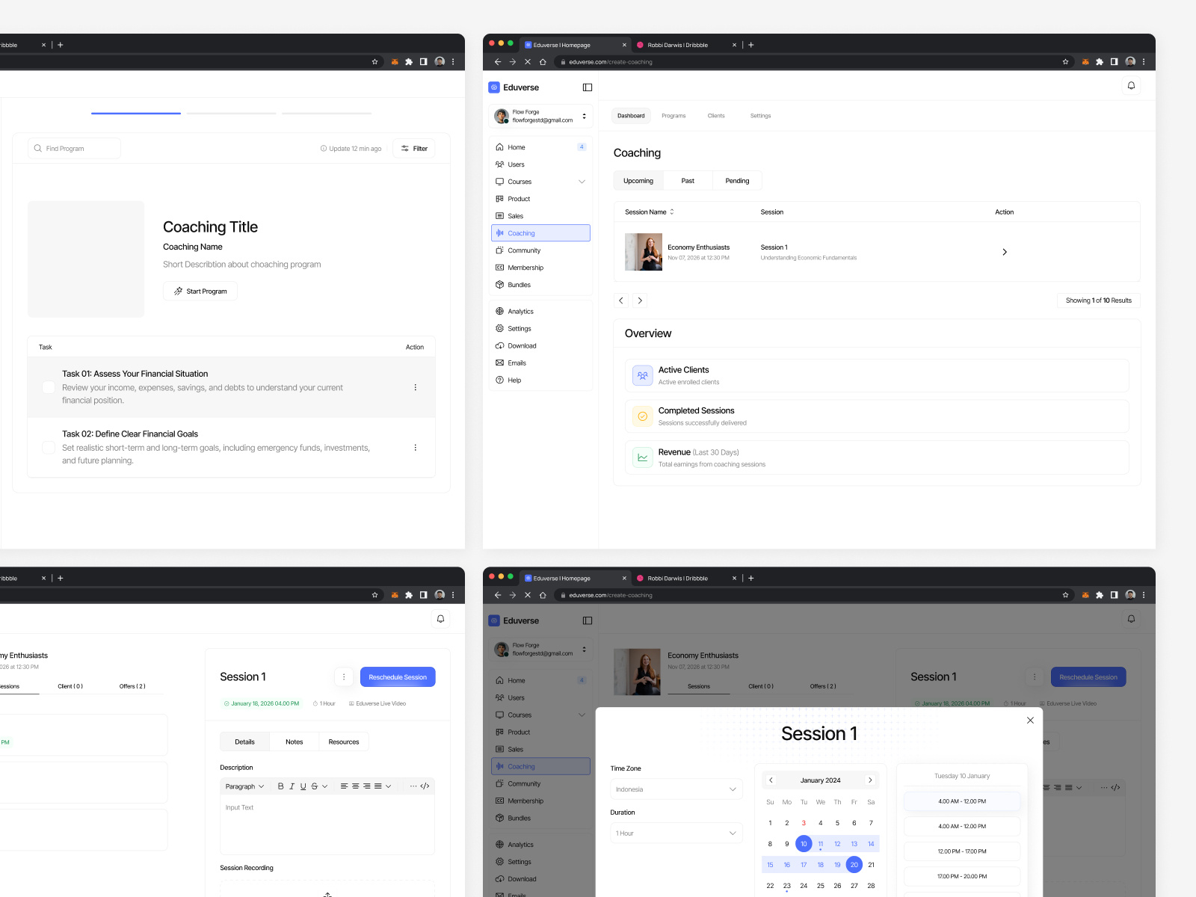Bookmark the page in the top-right browser window
The image size is (1196, 897).
point(1065,62)
